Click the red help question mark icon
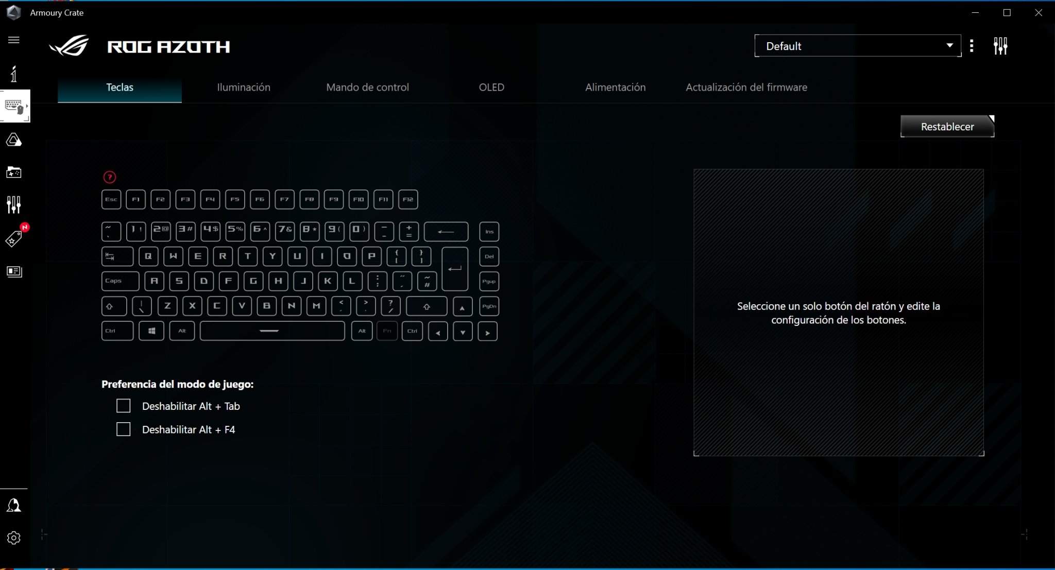Screen dimensions: 1055x570 110,177
